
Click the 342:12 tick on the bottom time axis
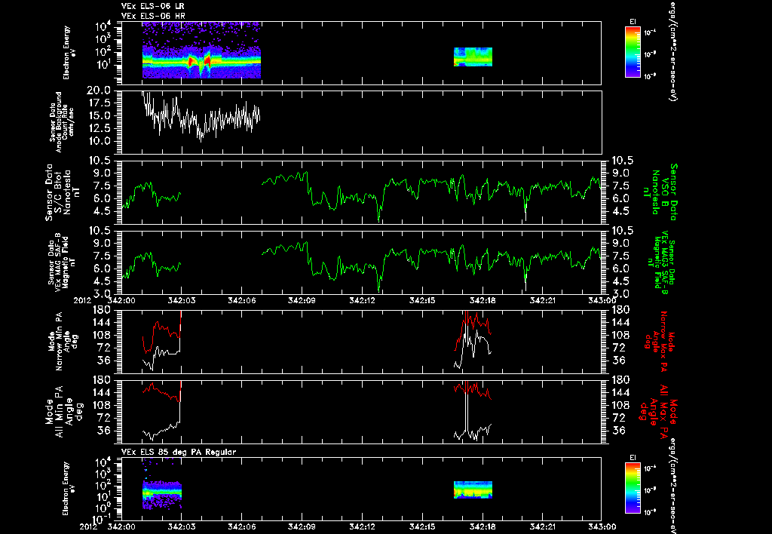click(x=363, y=526)
